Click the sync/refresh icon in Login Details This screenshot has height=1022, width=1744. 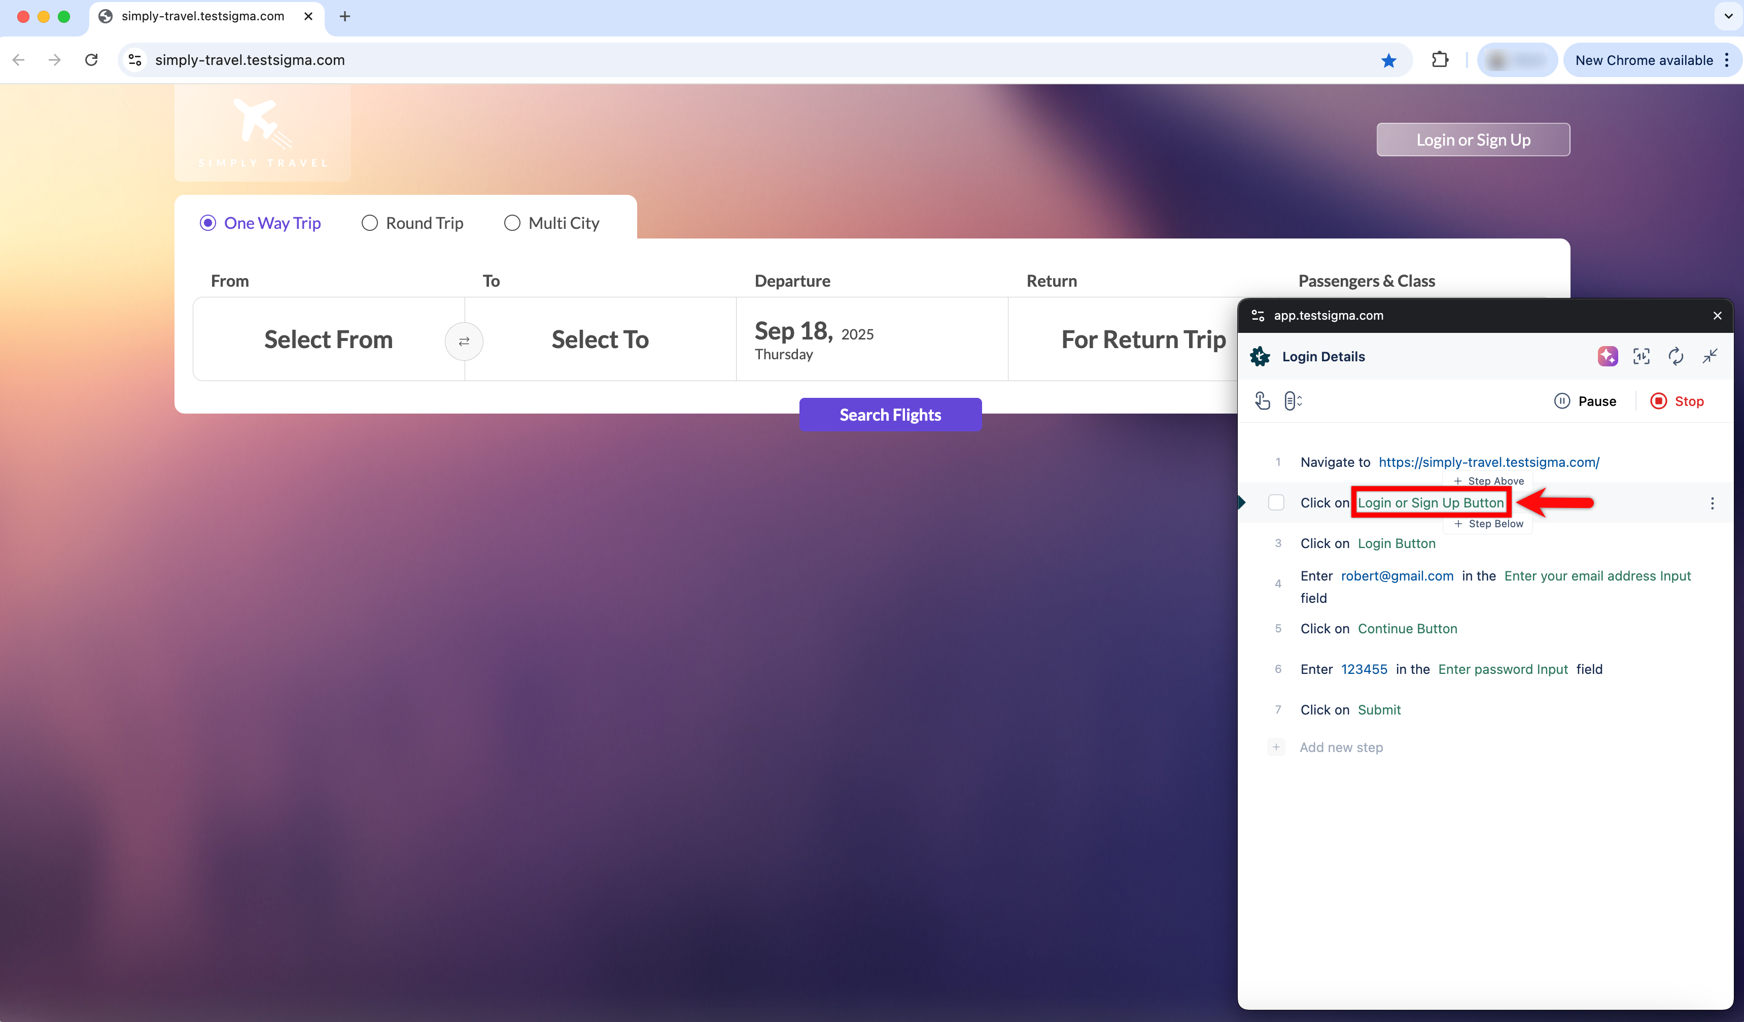1676,356
